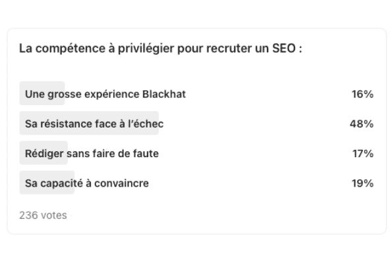Click the poll question title text
392x261 pixels.
click(161, 49)
